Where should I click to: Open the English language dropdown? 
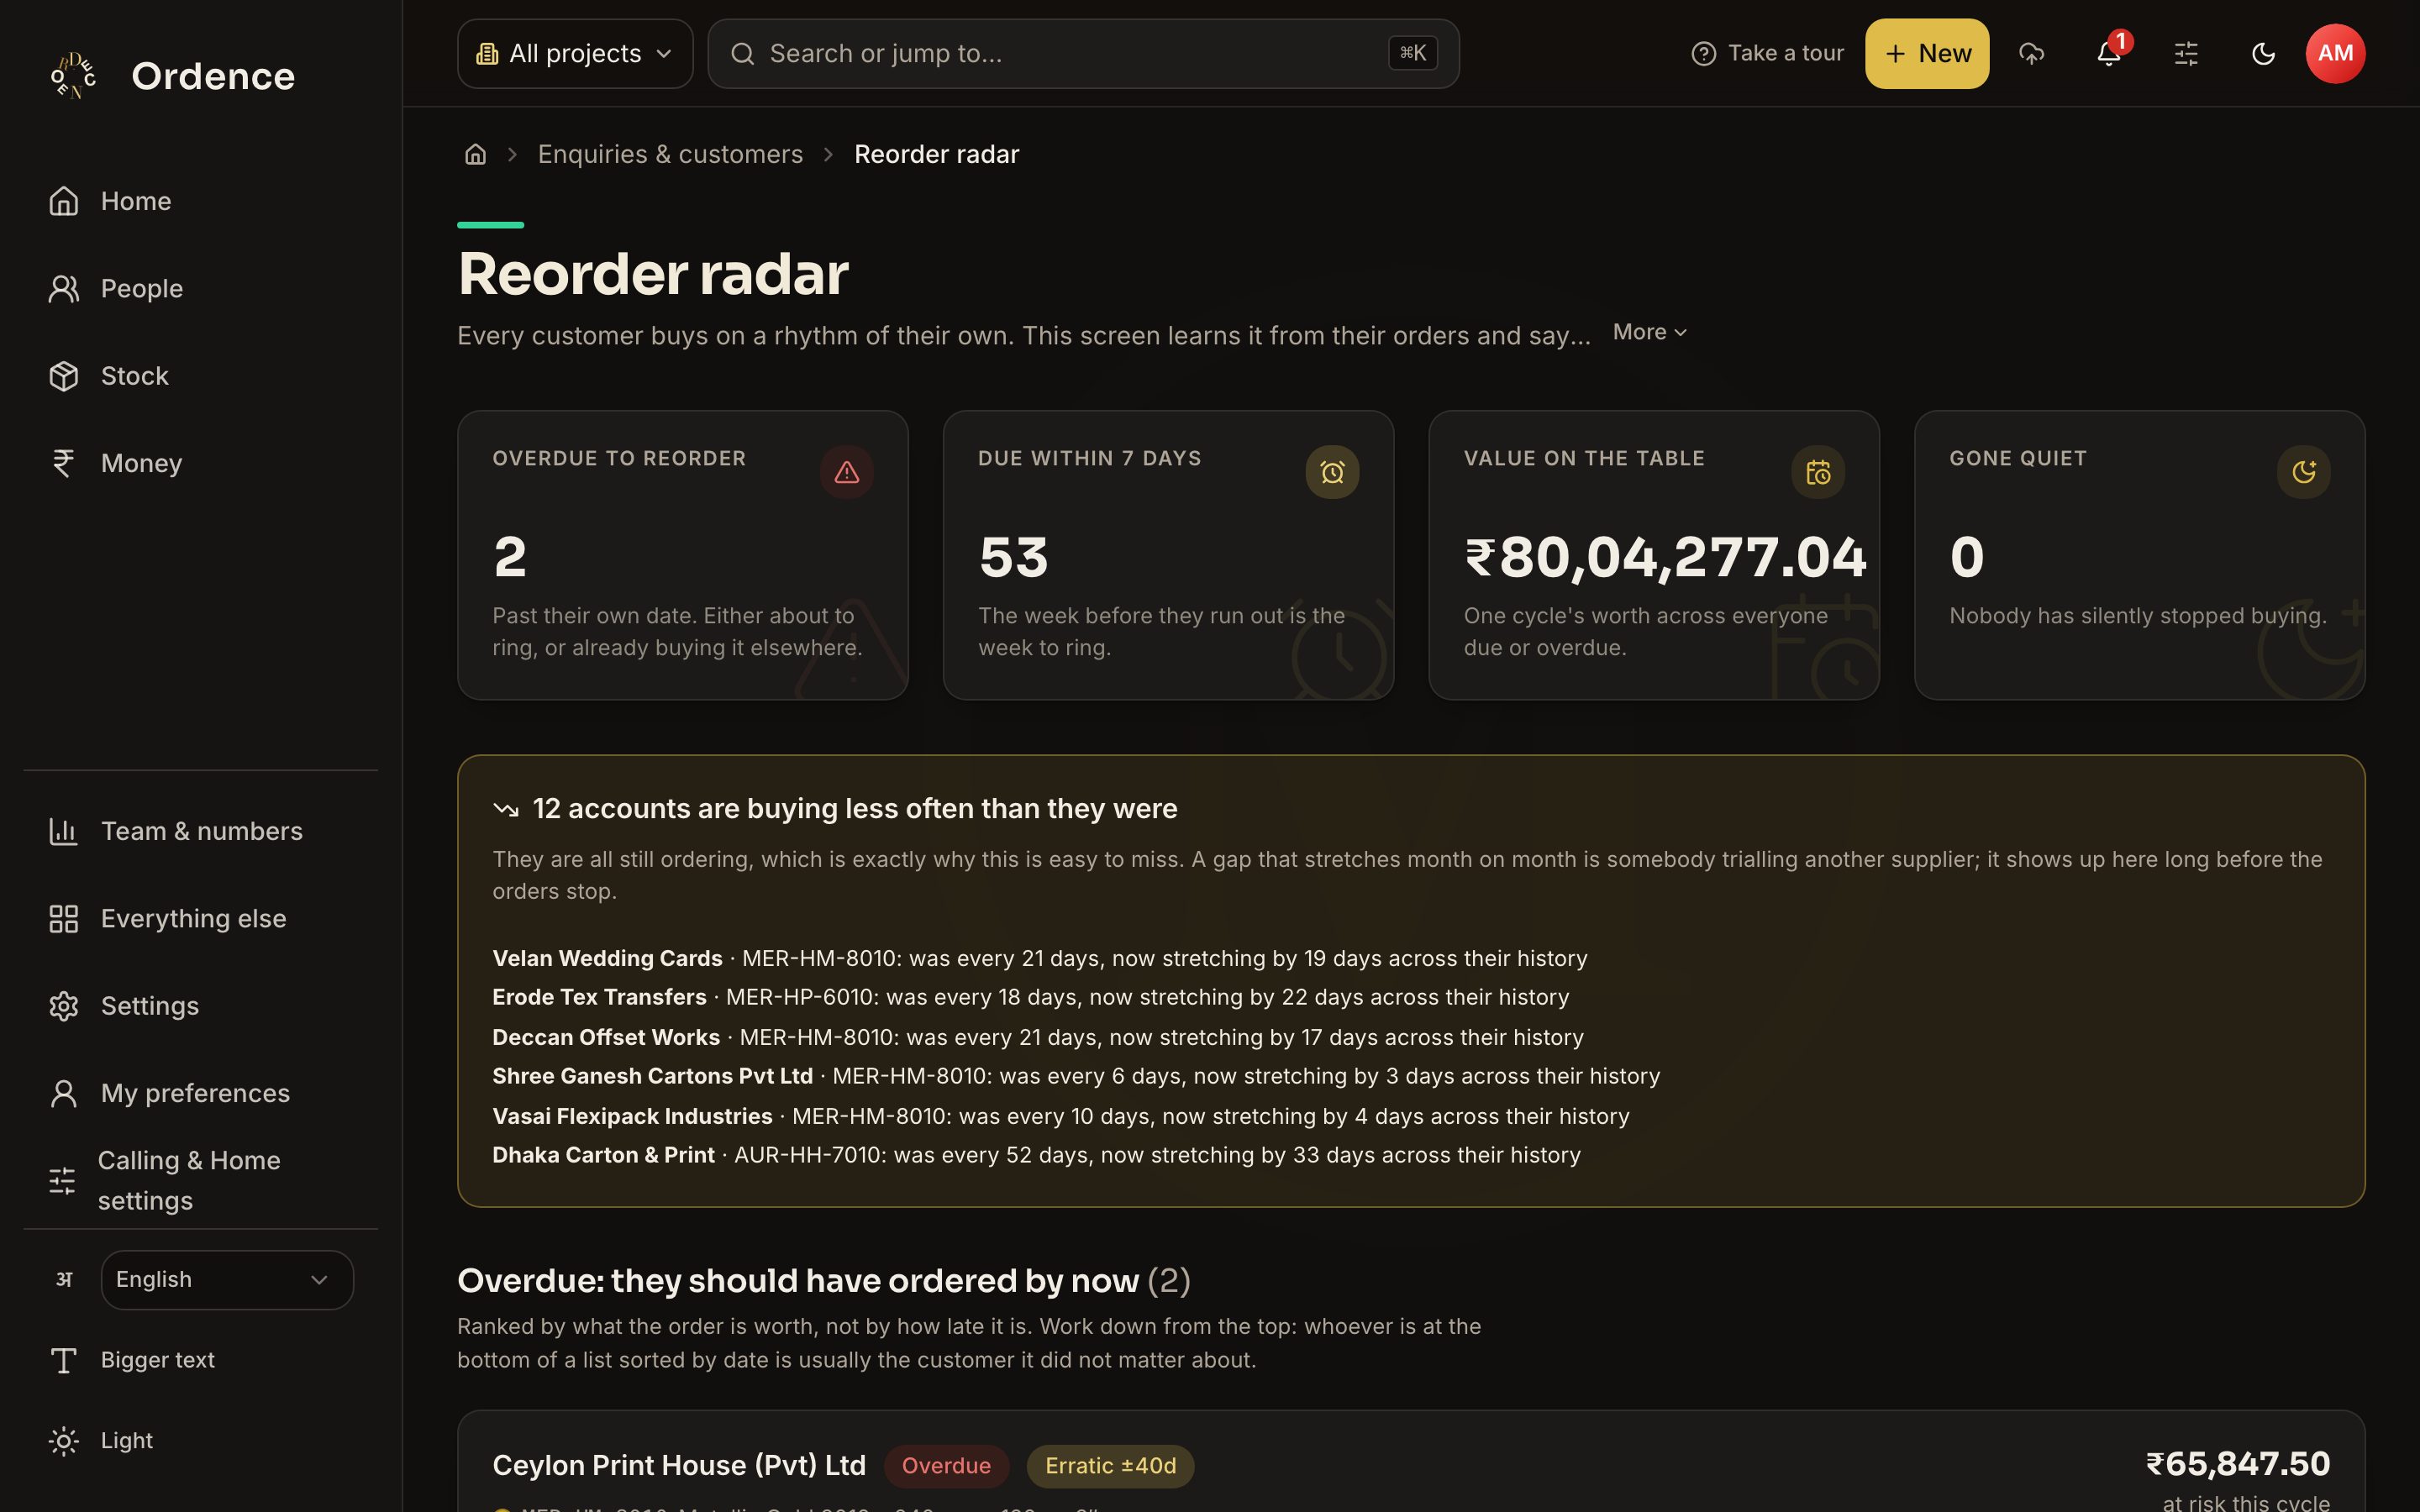[x=227, y=1279]
